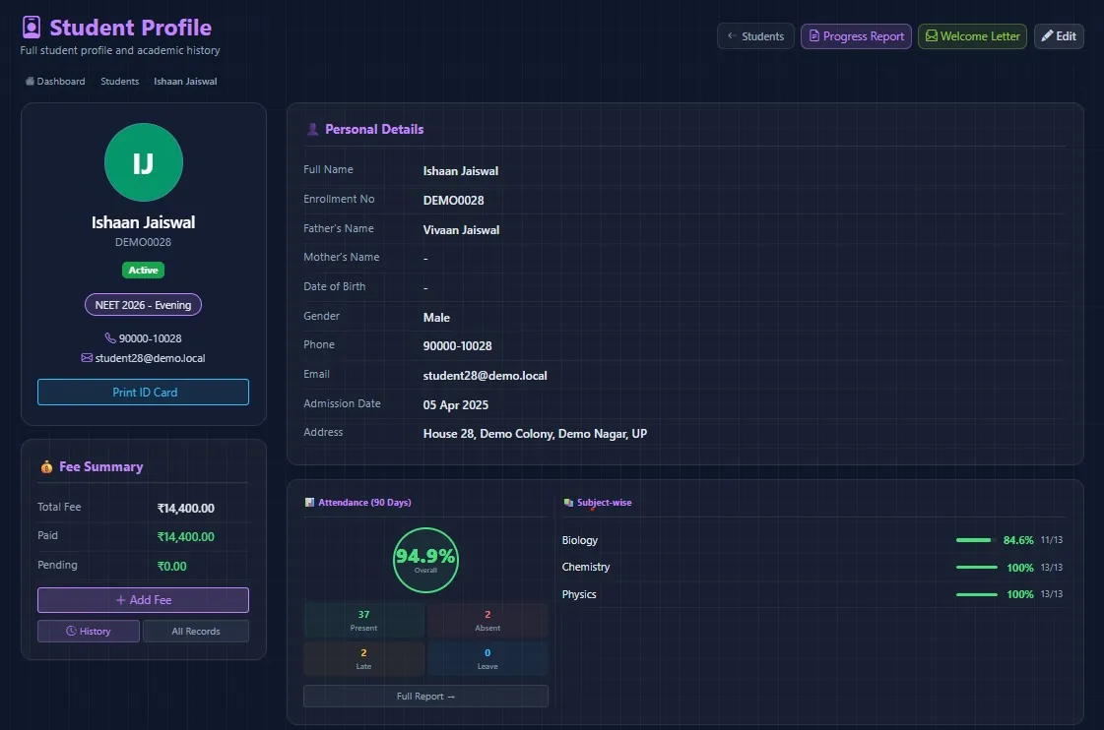Click the Physics subject name
1104x730 pixels.
coord(579,594)
